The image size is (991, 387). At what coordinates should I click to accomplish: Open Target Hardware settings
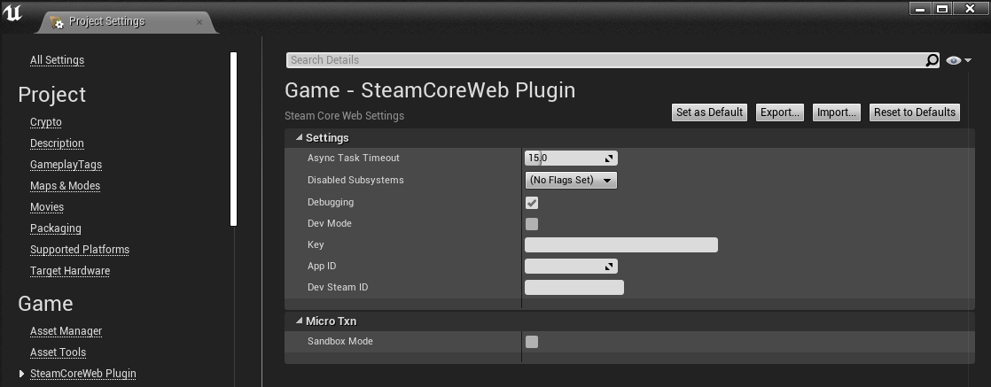[70, 271]
